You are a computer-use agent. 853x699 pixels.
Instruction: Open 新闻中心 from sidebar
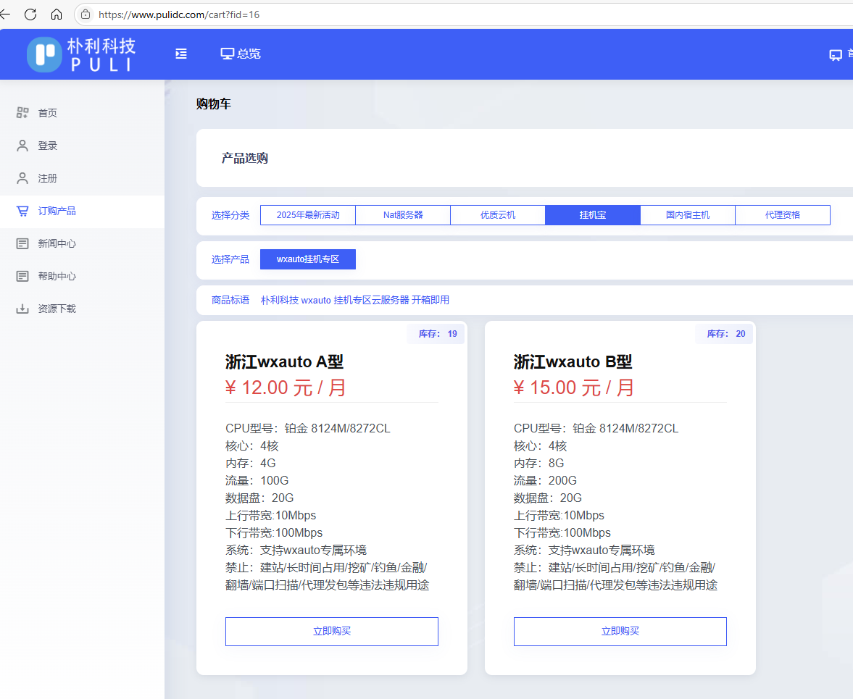(82, 243)
